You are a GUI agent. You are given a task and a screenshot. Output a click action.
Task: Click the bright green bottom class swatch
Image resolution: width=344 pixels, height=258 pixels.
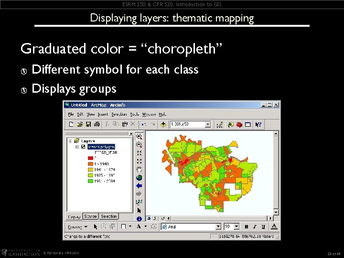click(x=90, y=181)
